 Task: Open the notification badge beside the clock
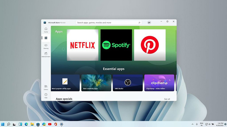225,124
